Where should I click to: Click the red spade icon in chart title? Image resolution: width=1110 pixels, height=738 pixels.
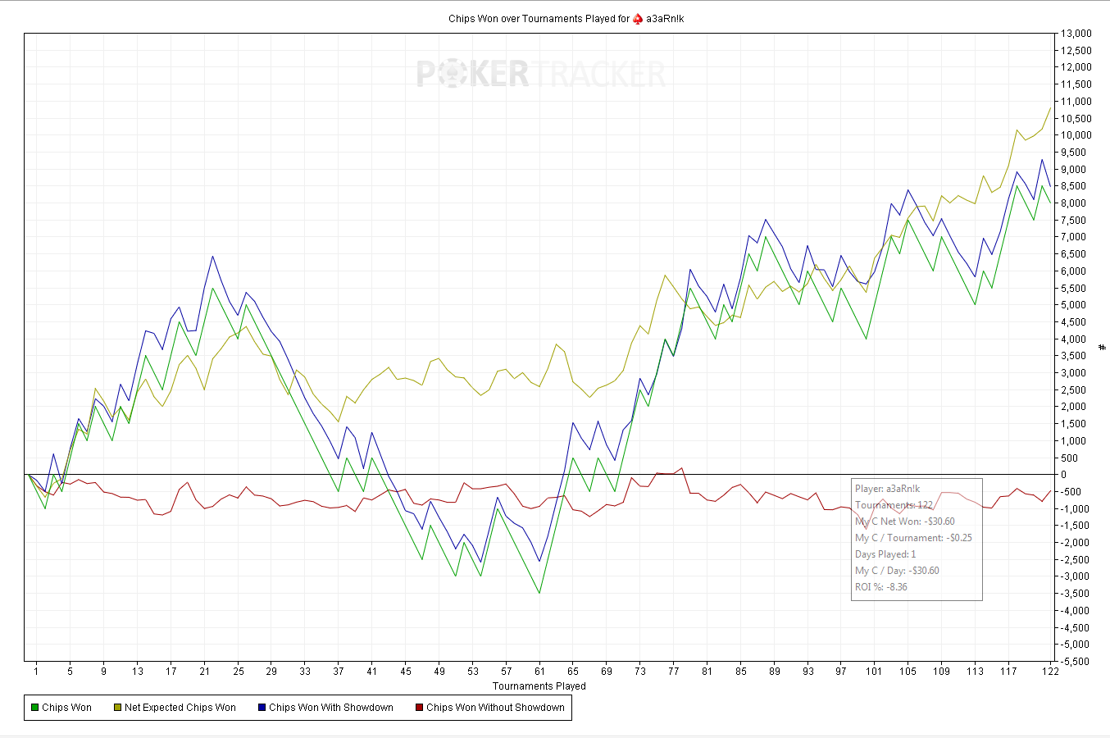tap(638, 18)
